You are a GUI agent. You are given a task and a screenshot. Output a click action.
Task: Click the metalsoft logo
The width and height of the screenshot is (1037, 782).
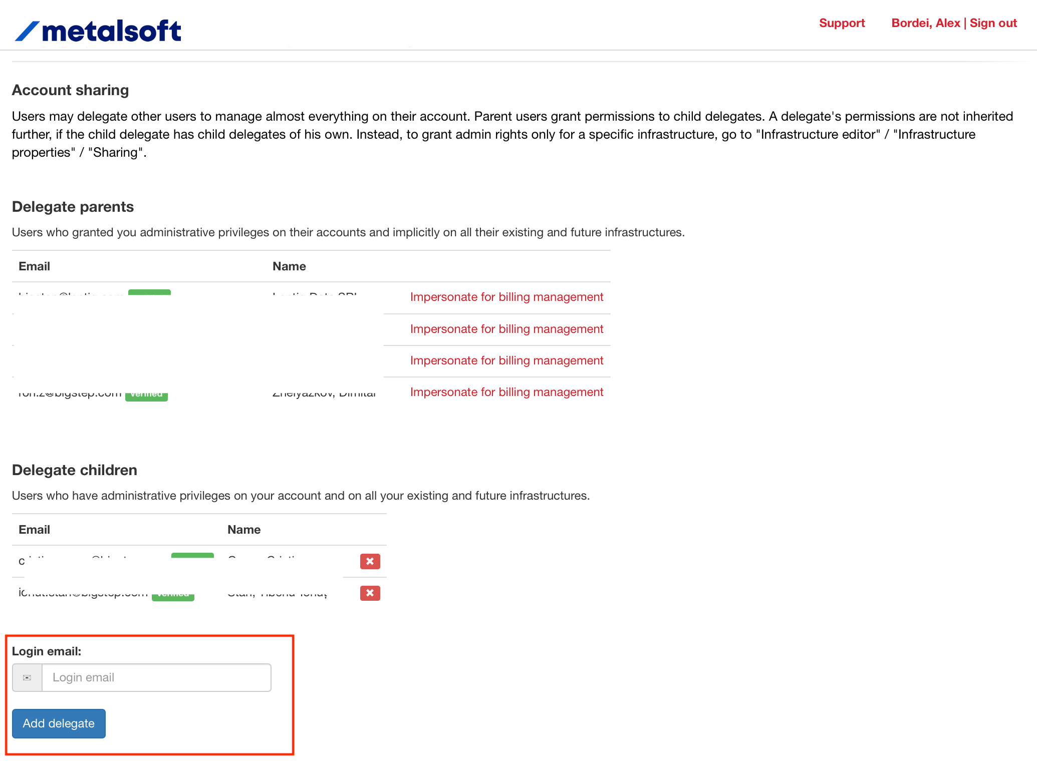(x=98, y=31)
